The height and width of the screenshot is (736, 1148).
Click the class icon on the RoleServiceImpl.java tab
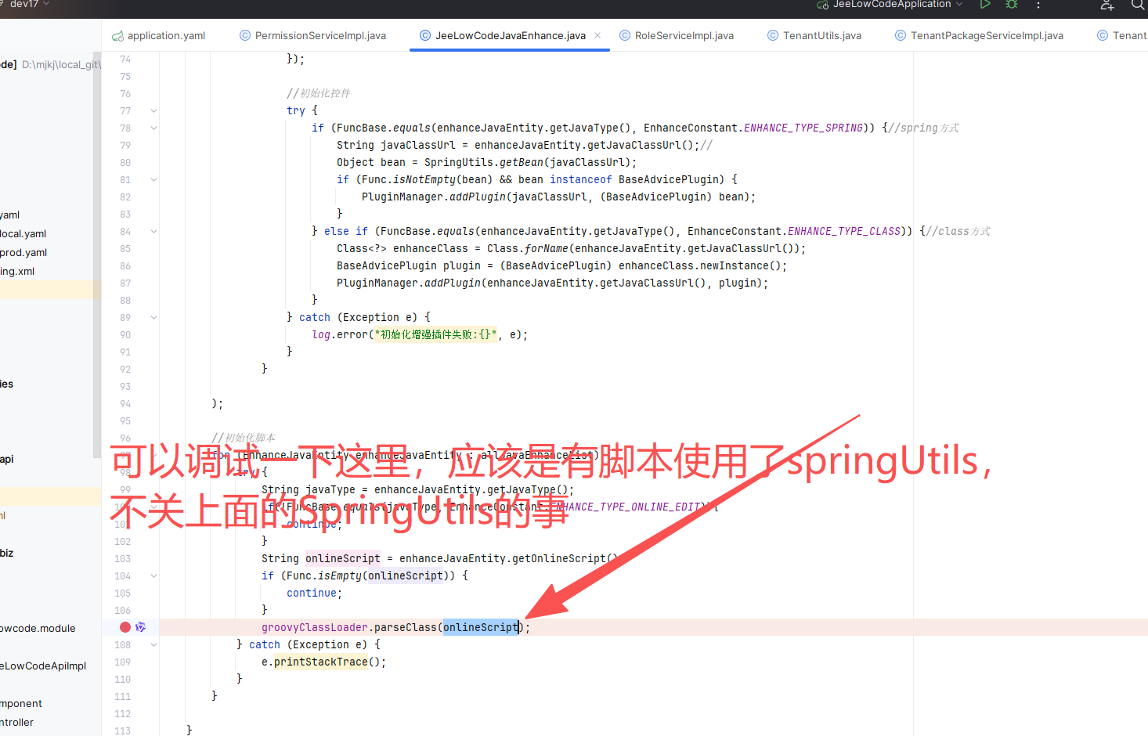coord(625,35)
